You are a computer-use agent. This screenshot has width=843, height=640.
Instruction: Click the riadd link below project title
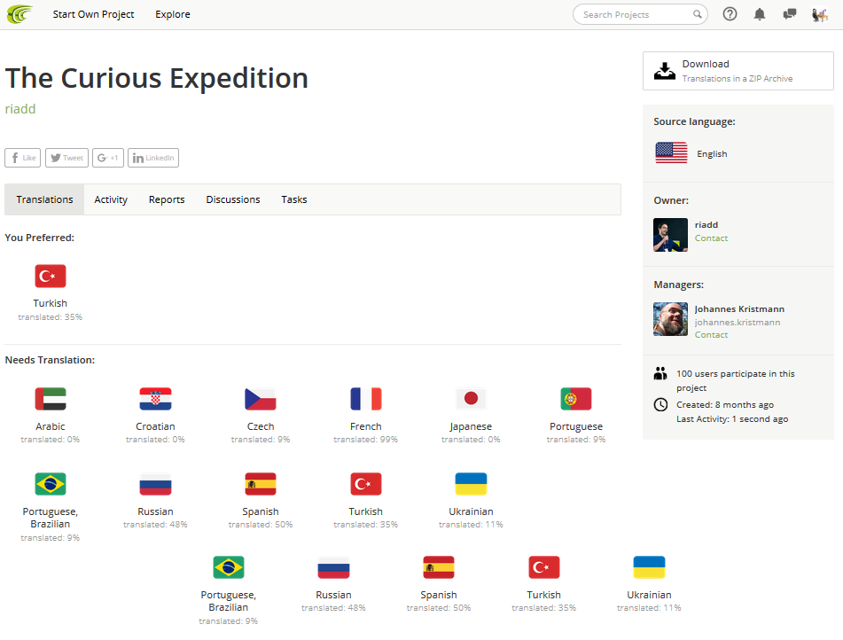[x=20, y=109]
